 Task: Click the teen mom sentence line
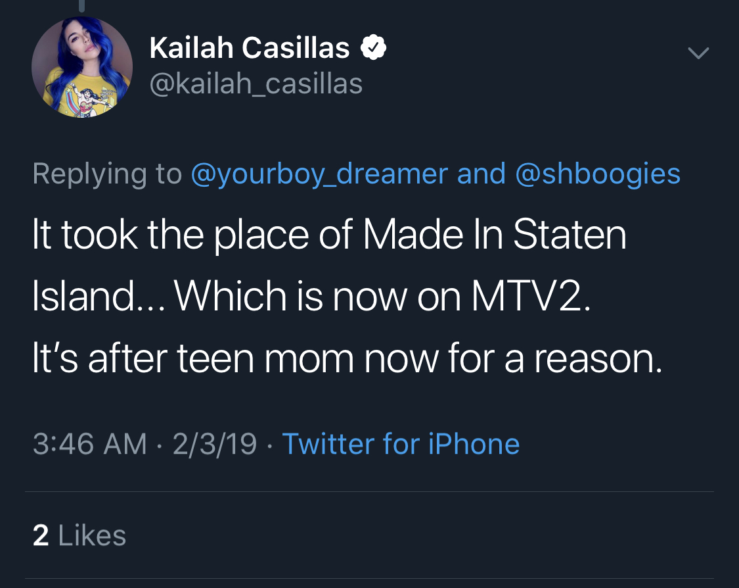click(347, 358)
